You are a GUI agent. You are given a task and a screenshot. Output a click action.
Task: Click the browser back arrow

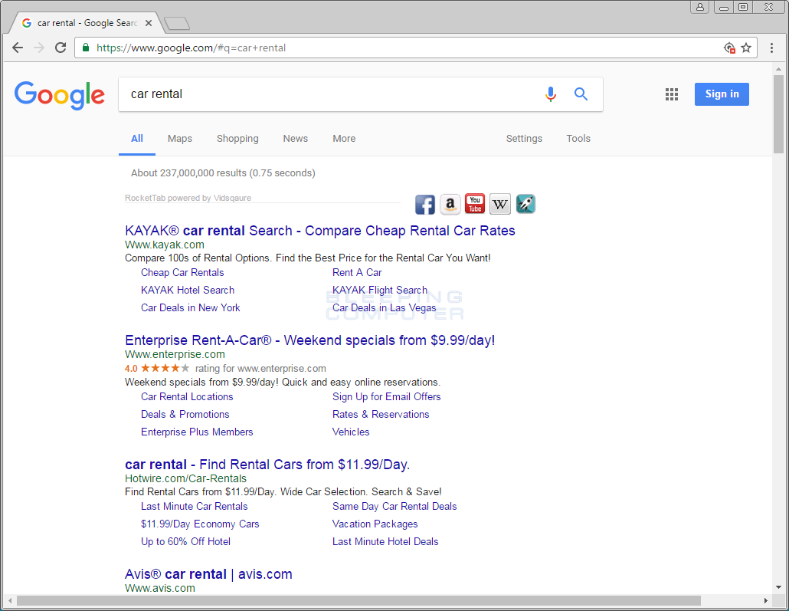click(x=18, y=48)
